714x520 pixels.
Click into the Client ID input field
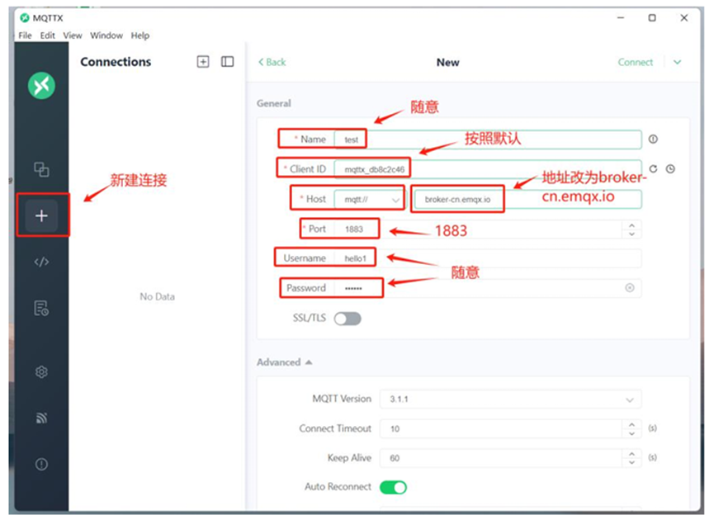pos(488,169)
